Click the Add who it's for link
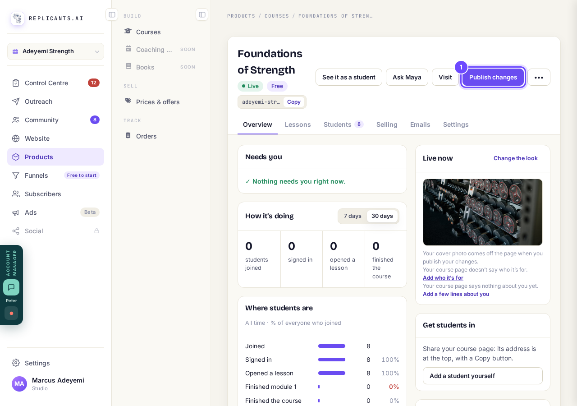 pos(443,278)
